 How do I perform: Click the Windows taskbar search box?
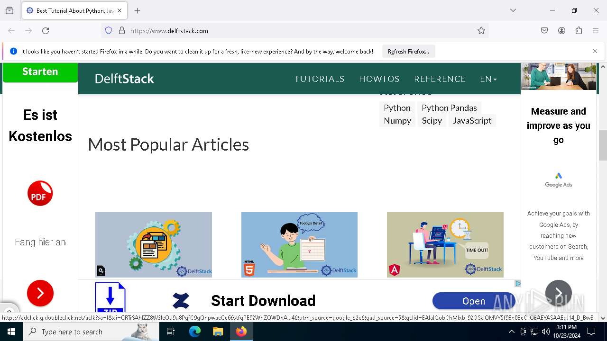click(x=91, y=332)
